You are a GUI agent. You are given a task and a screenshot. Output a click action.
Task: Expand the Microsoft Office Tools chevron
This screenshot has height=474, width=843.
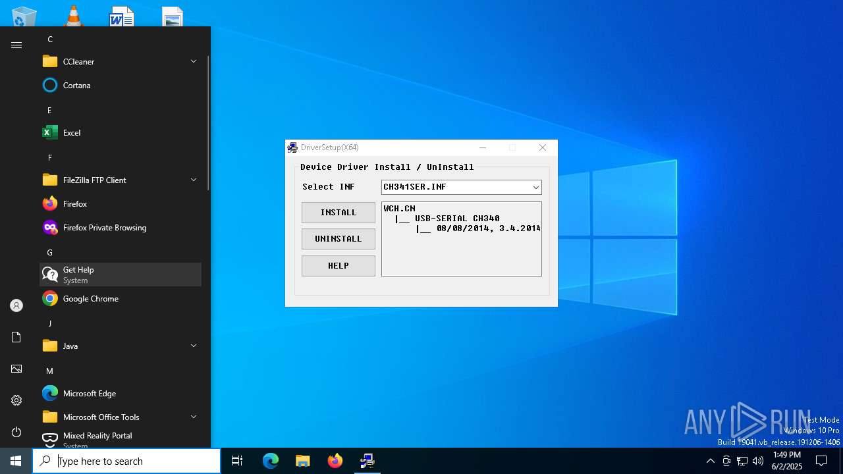pyautogui.click(x=194, y=417)
